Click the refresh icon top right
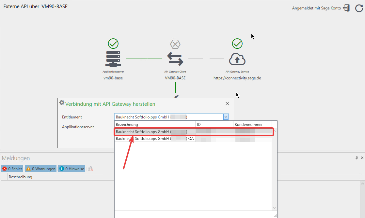 click(x=358, y=8)
